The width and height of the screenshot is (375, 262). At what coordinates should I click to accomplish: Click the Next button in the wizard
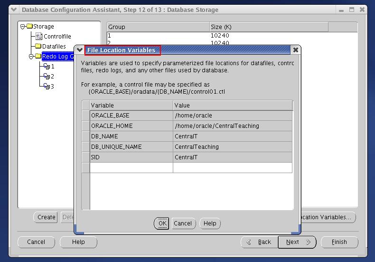point(297,242)
